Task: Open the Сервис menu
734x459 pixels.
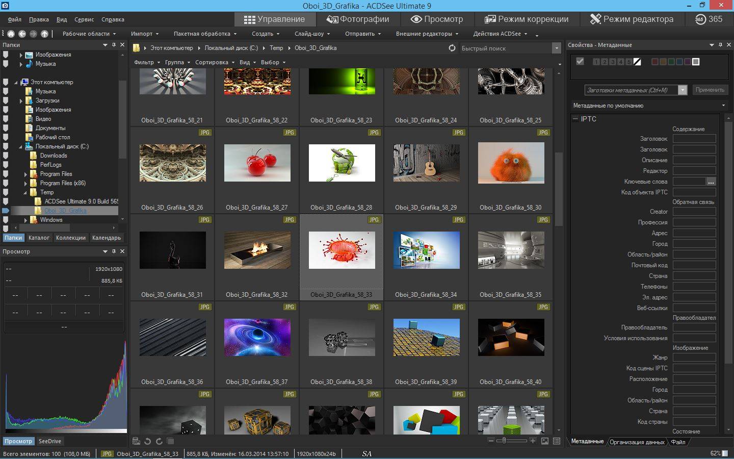Action: (x=84, y=19)
